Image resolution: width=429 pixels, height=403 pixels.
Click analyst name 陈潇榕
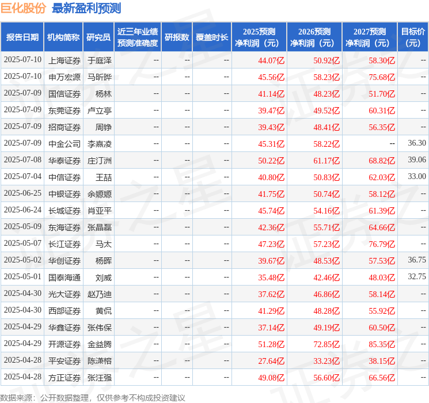coord(100,361)
